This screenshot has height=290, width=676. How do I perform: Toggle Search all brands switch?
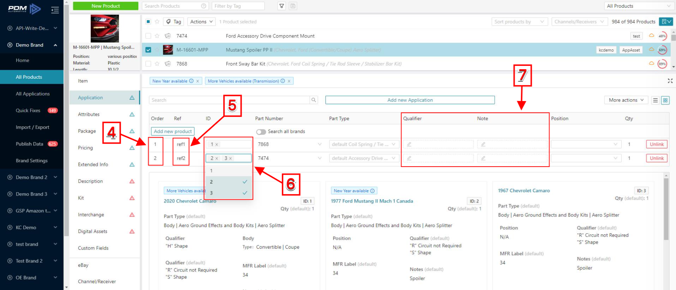click(261, 131)
